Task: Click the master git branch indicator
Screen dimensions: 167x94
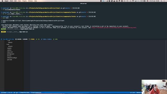Action: [4, 93]
